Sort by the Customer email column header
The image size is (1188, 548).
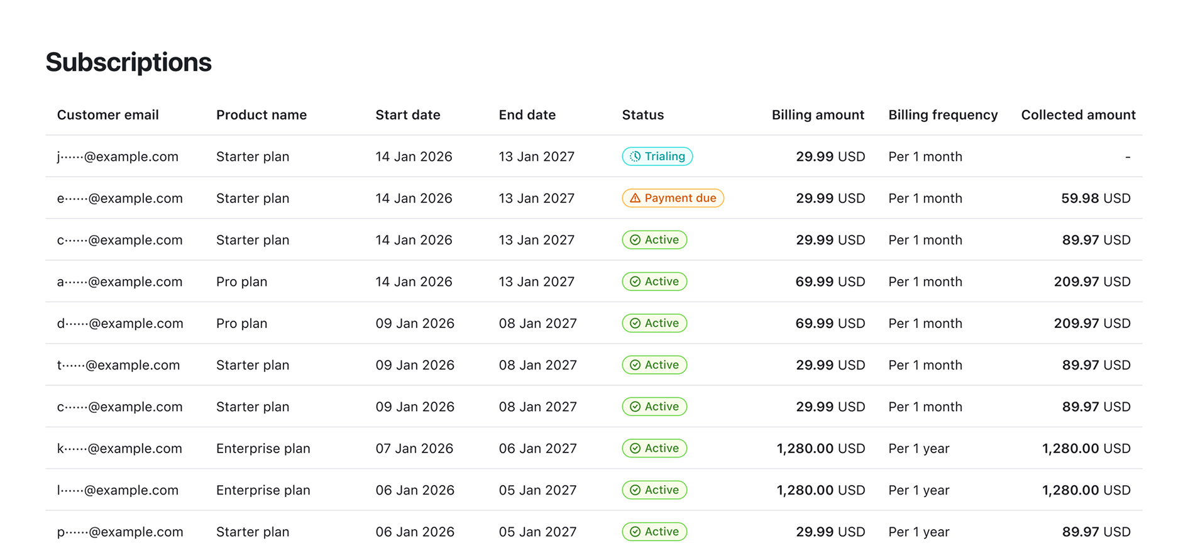(107, 115)
